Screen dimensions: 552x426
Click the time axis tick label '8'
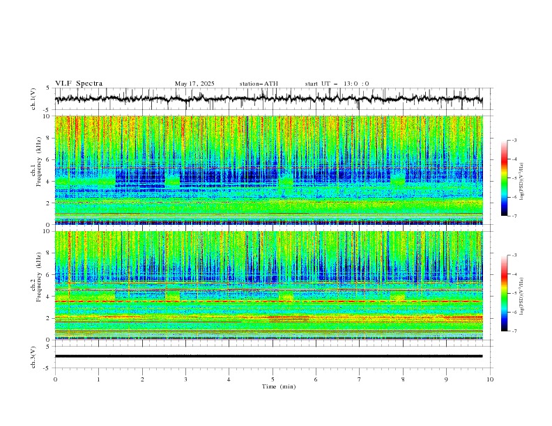[x=403, y=379]
